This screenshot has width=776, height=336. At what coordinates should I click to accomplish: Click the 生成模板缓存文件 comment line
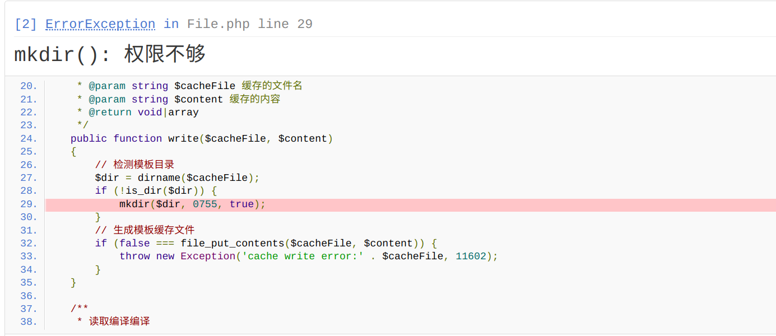click(145, 230)
